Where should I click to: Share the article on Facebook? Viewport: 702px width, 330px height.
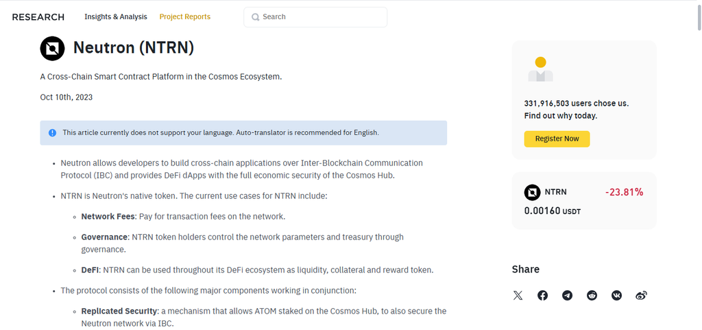pos(543,296)
